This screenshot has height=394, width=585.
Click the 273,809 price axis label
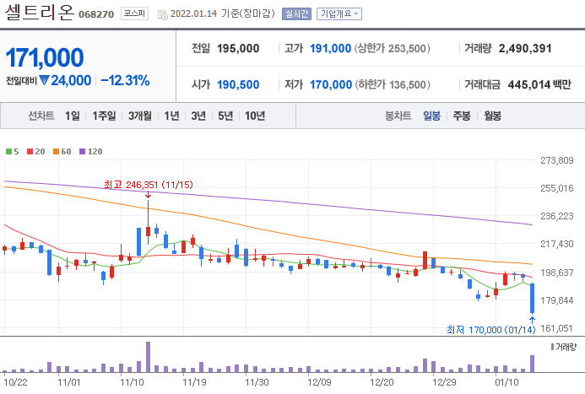[x=557, y=160]
